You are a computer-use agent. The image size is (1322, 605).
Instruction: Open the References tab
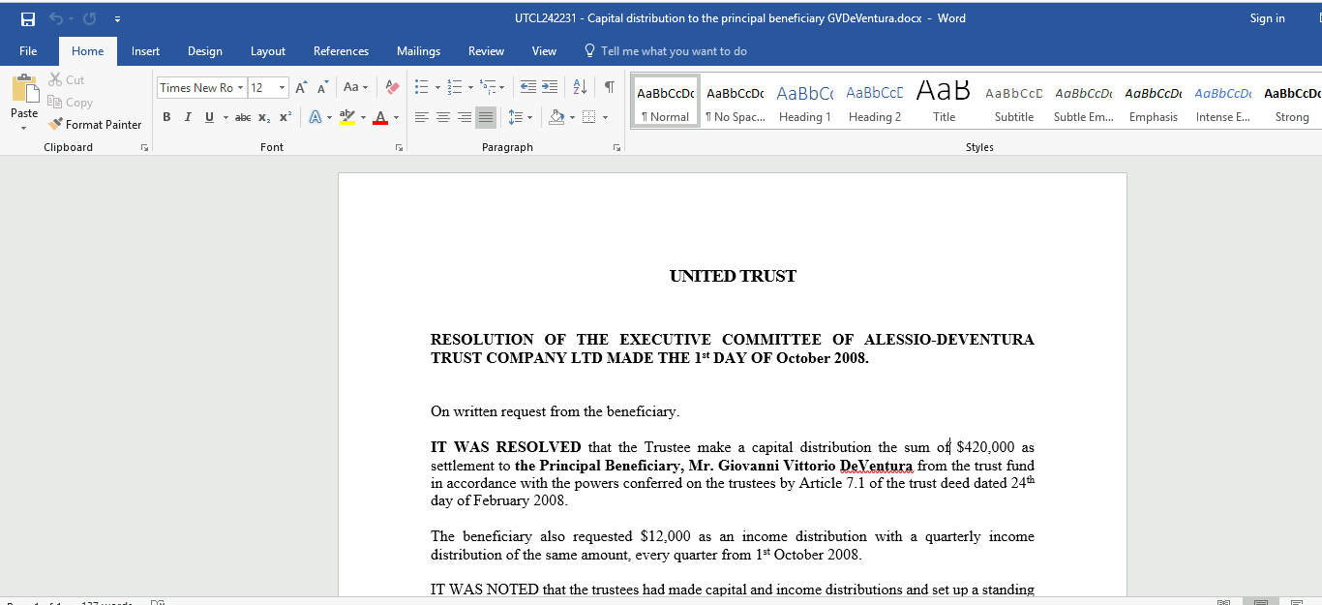click(341, 51)
